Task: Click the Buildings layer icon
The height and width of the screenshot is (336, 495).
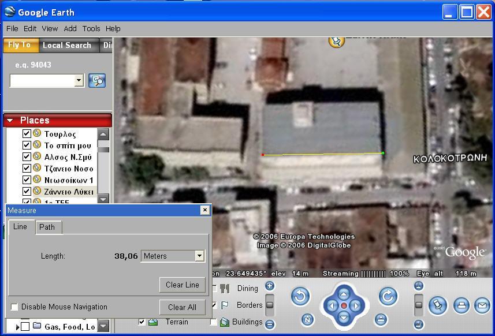Action: [x=225, y=322]
